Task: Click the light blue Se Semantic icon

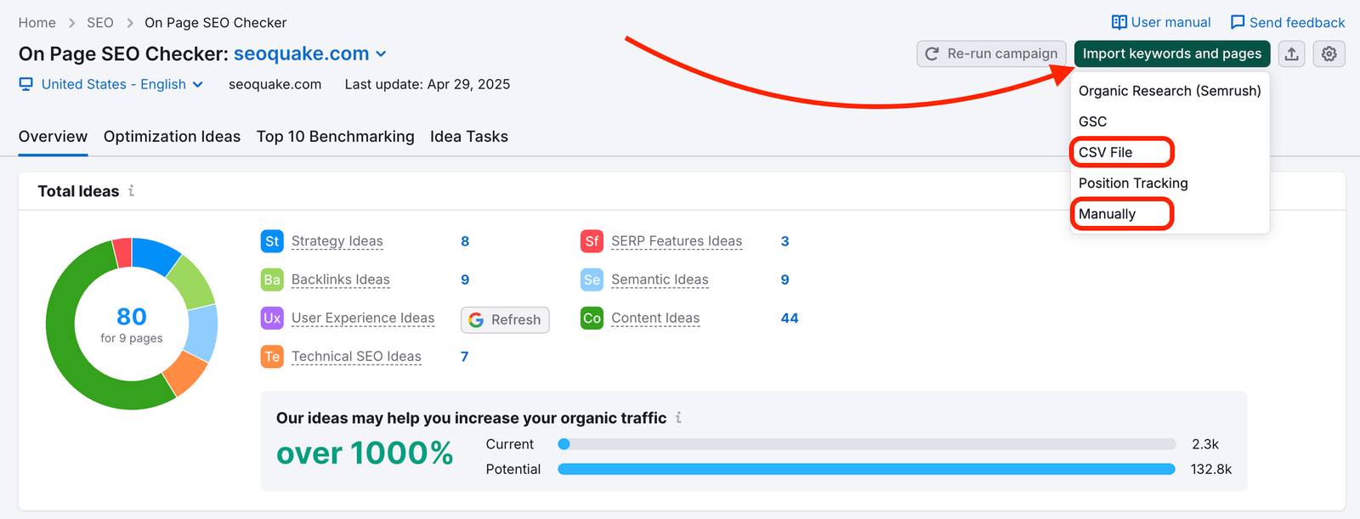Action: tap(592, 279)
